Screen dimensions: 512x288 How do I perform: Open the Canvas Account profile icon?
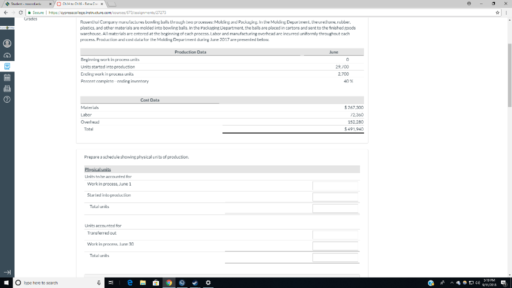(x=5, y=43)
